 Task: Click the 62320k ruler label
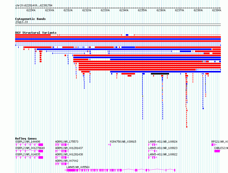(87, 10)
